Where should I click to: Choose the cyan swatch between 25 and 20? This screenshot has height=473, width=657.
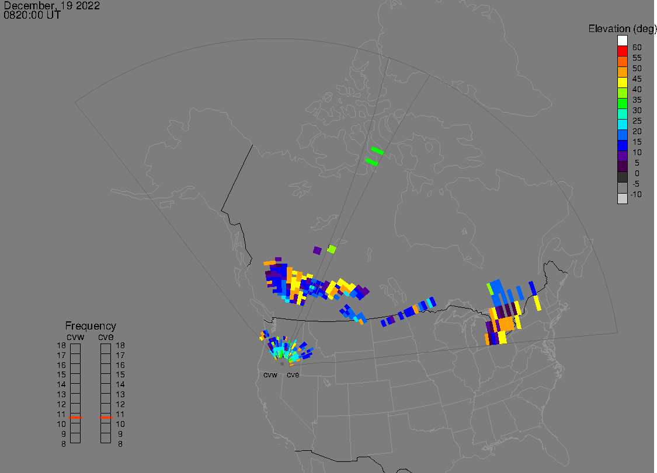(x=622, y=124)
